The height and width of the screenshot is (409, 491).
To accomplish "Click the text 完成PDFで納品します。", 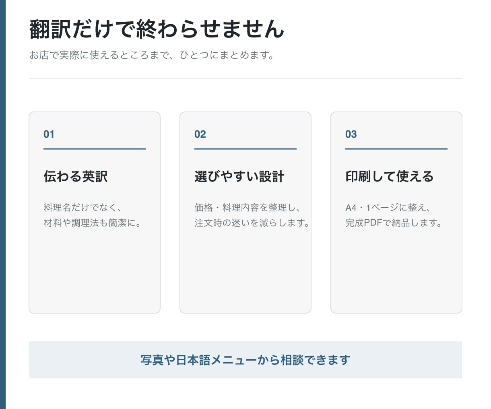I will [x=394, y=223].
